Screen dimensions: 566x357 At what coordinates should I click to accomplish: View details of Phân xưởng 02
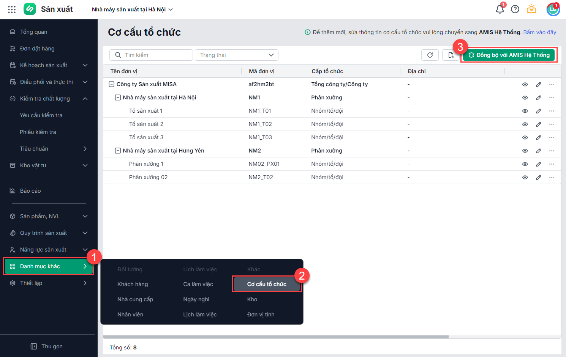click(525, 178)
